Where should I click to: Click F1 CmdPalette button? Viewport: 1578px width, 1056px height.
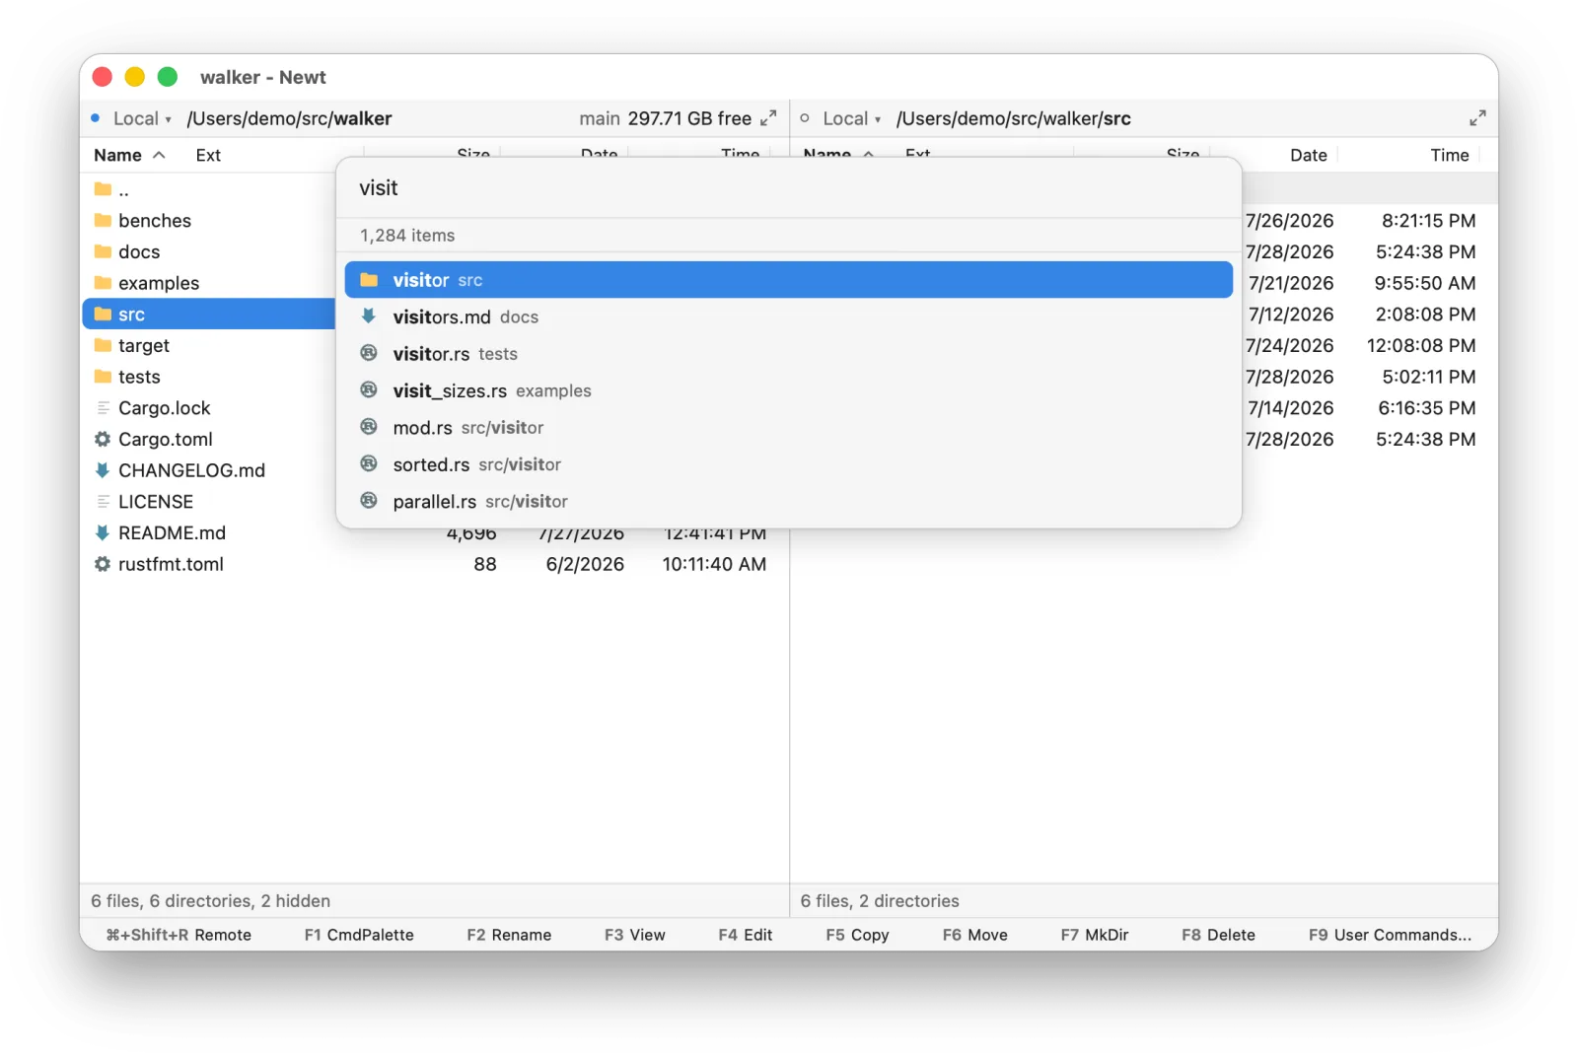coord(359,935)
